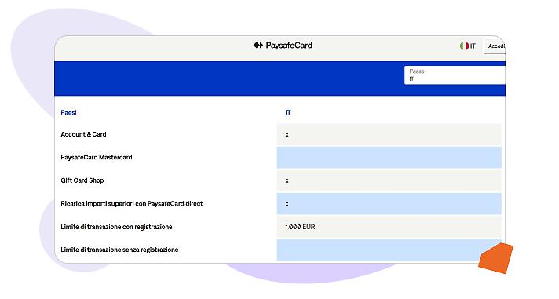This screenshot has height=299, width=559.
Task: Select Limite di transazione senza registrazione label
Action: coord(119,250)
